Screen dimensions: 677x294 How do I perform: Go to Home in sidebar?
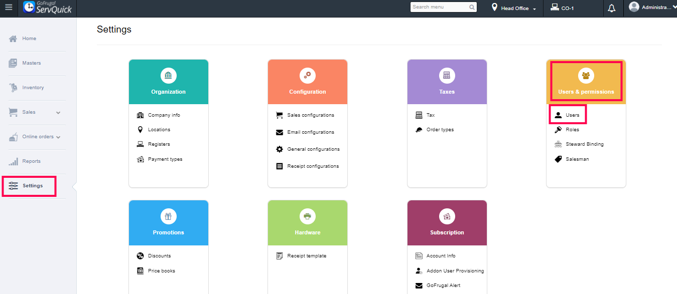pos(29,39)
